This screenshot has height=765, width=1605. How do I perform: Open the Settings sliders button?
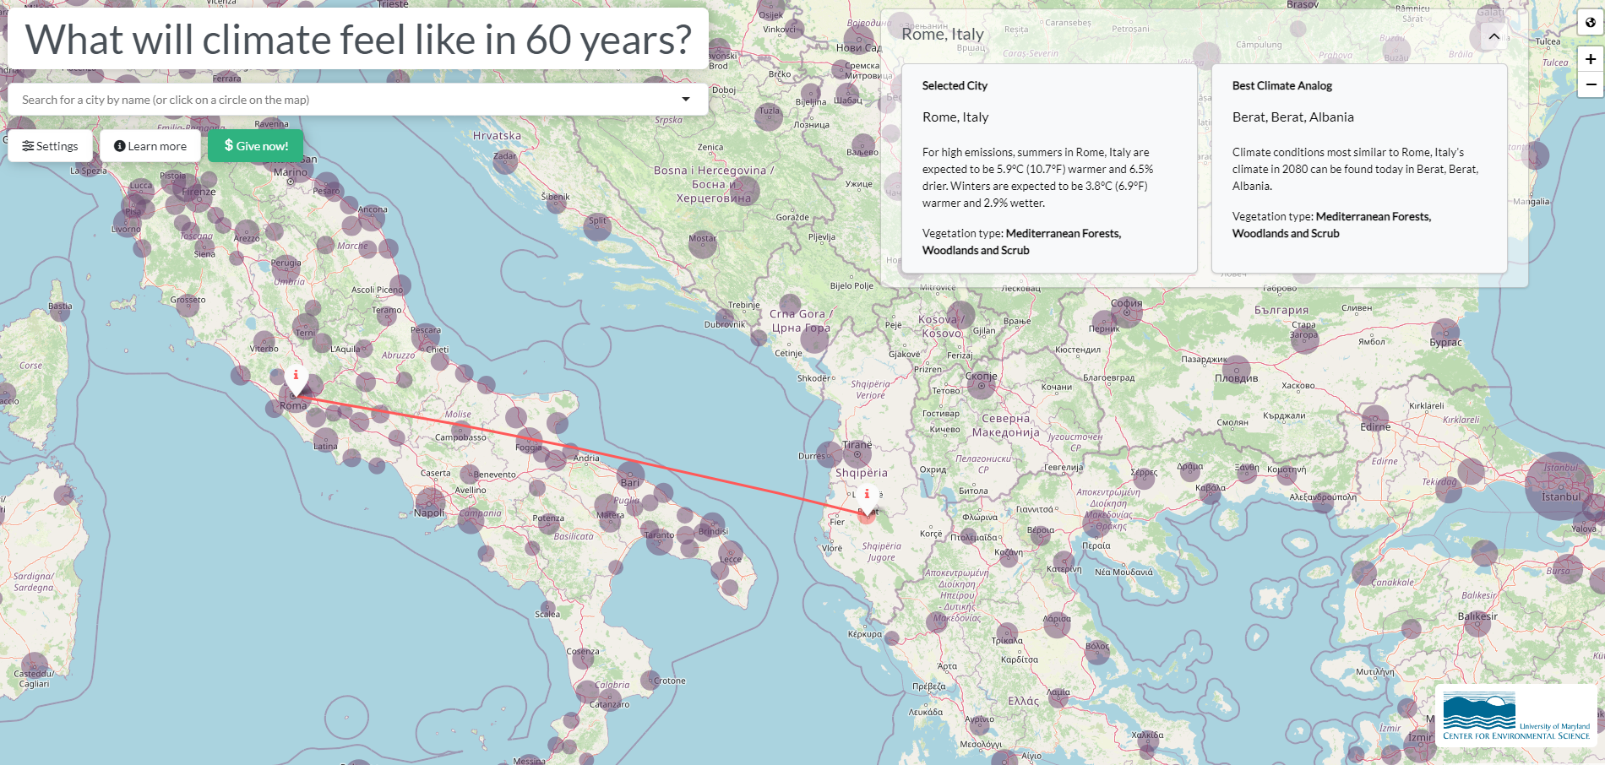pyautogui.click(x=50, y=146)
